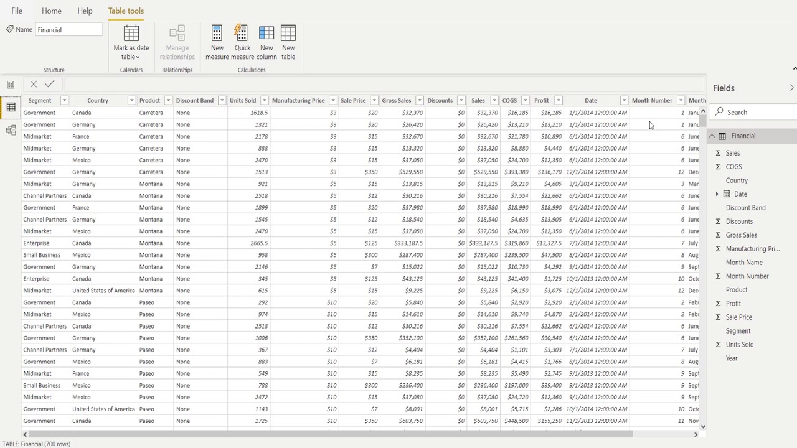Click the scroll right arrow of the table
The image size is (797, 448).
[x=696, y=434]
